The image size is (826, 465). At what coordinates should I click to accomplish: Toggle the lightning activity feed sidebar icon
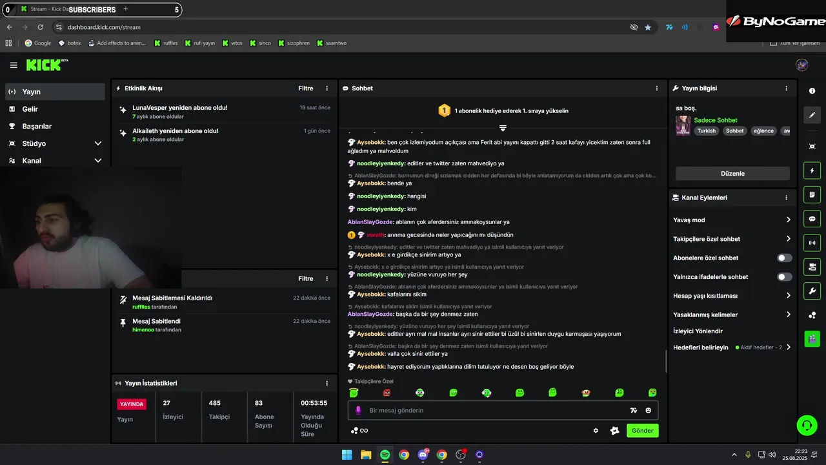click(x=812, y=170)
